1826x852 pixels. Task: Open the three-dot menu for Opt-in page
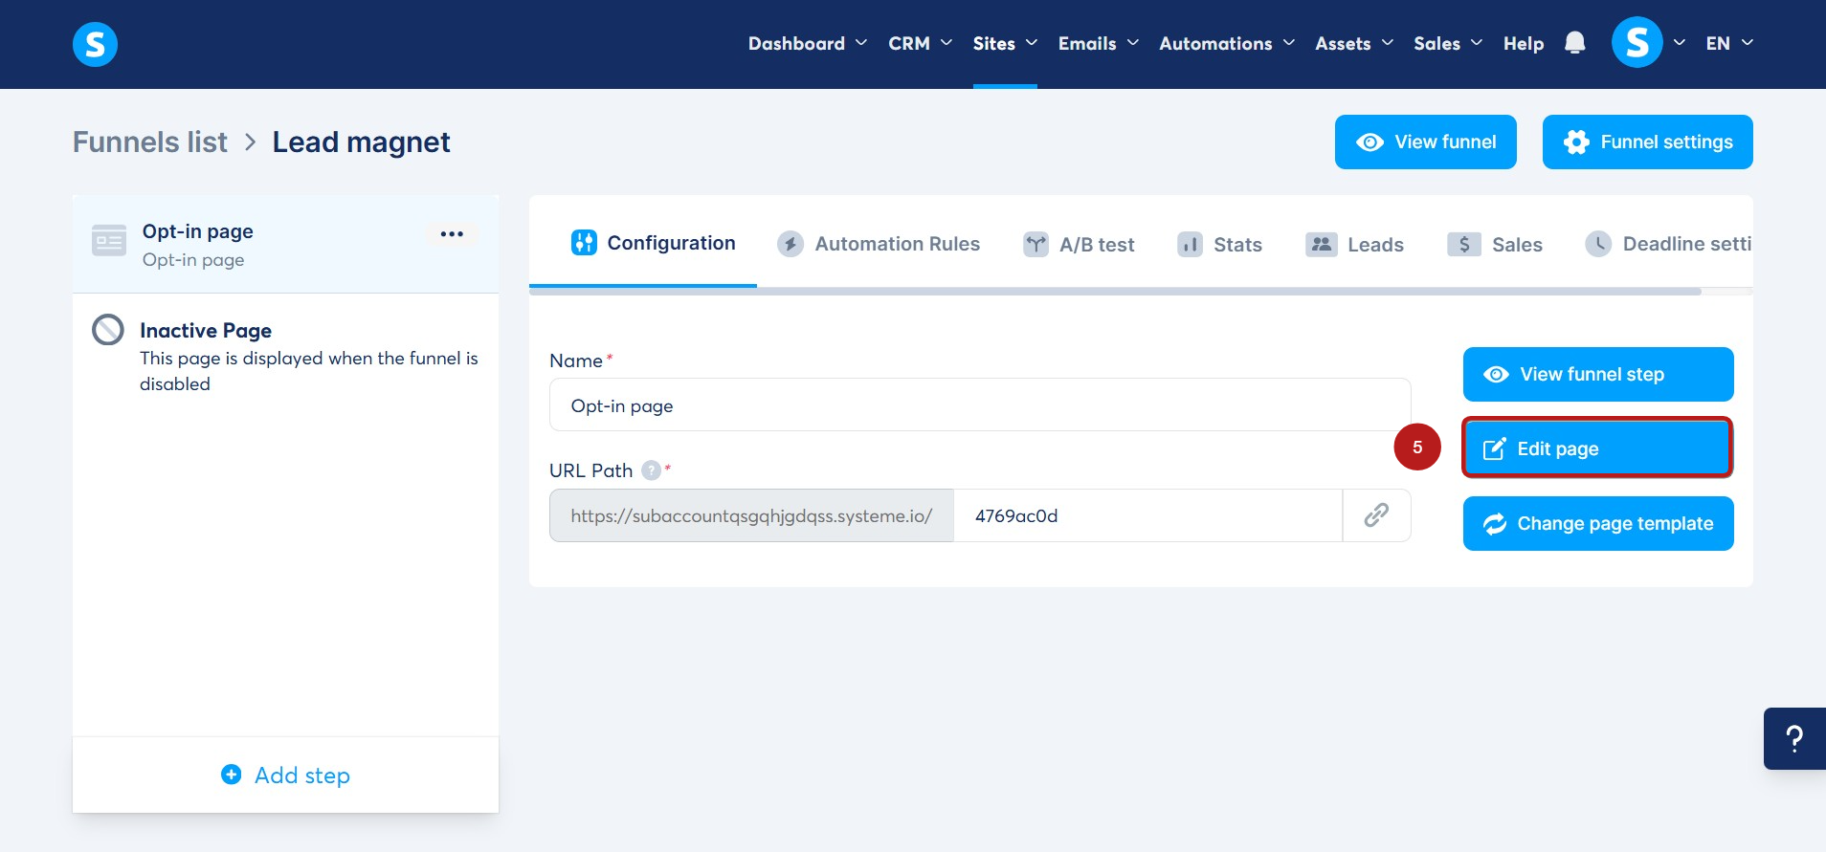pyautogui.click(x=452, y=234)
